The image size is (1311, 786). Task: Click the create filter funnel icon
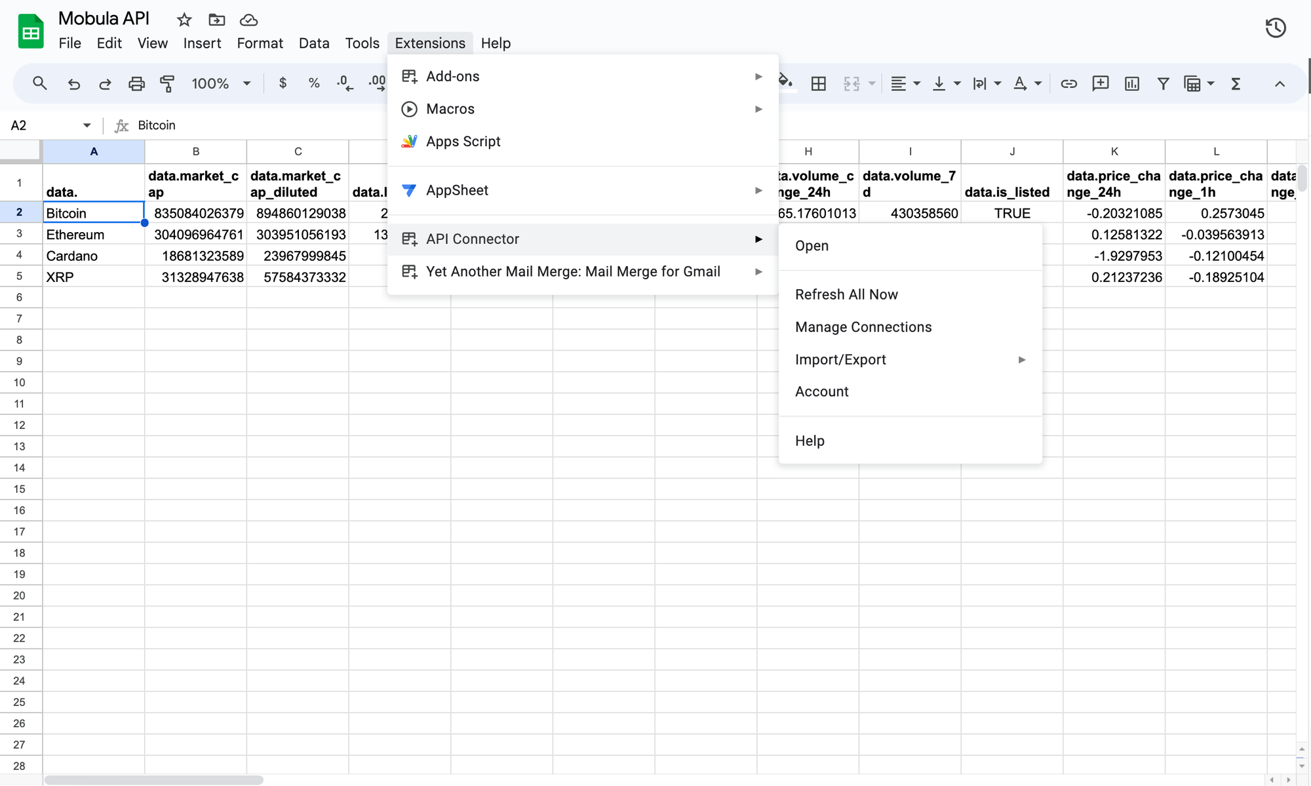tap(1163, 83)
